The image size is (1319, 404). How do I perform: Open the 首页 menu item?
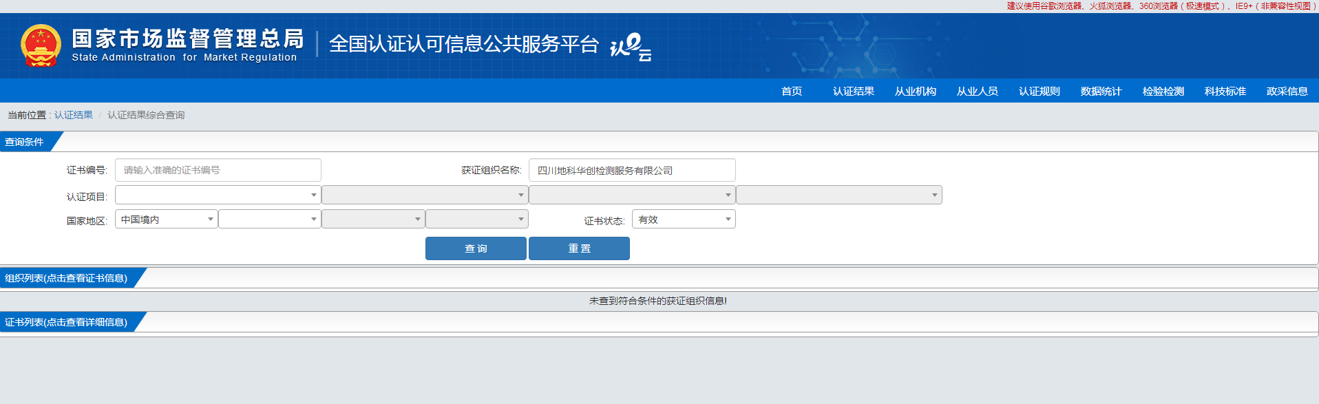click(792, 91)
